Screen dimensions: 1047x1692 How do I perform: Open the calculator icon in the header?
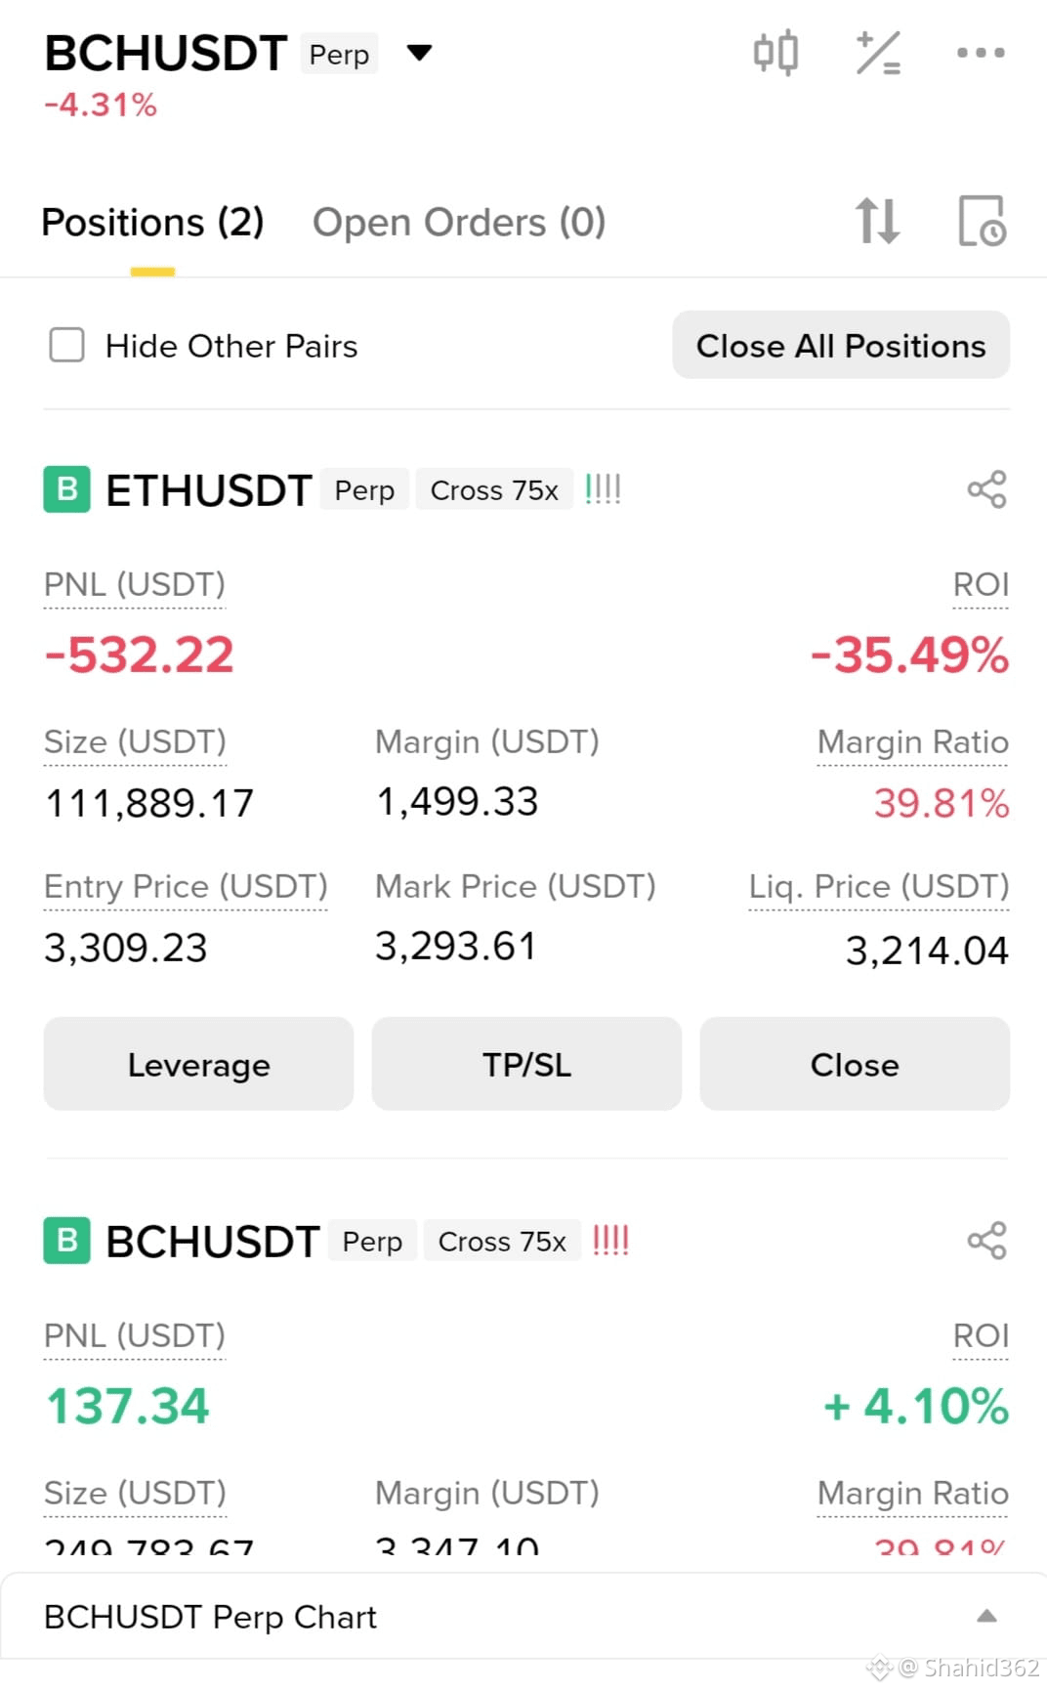878,53
